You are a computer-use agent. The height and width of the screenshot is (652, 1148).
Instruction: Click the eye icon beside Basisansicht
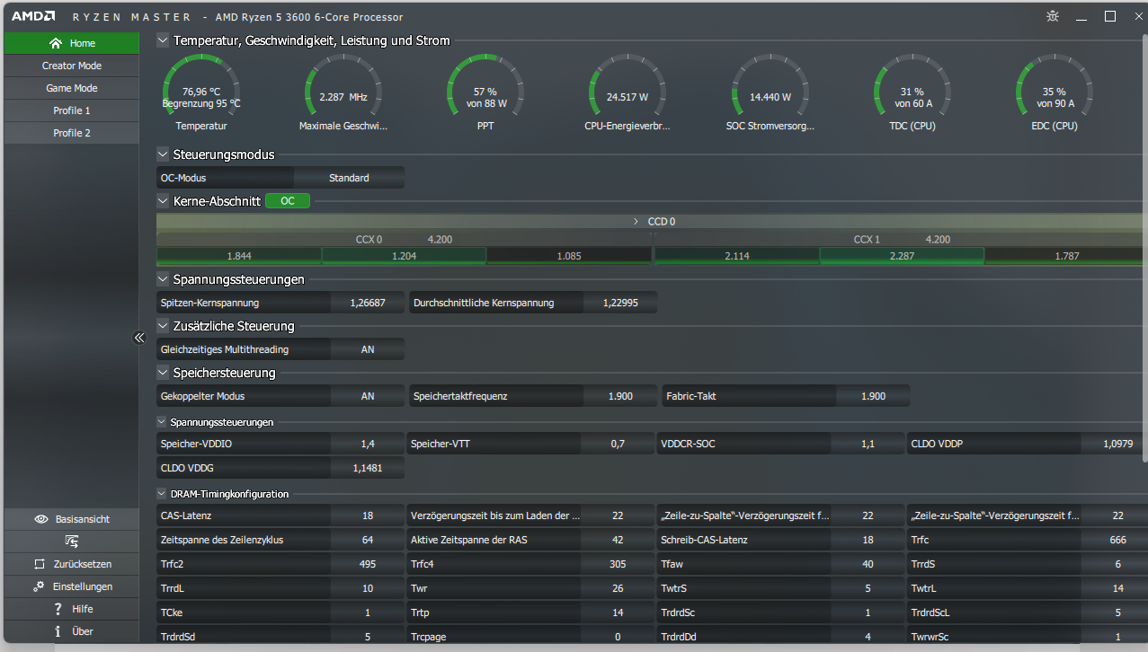[x=41, y=519]
